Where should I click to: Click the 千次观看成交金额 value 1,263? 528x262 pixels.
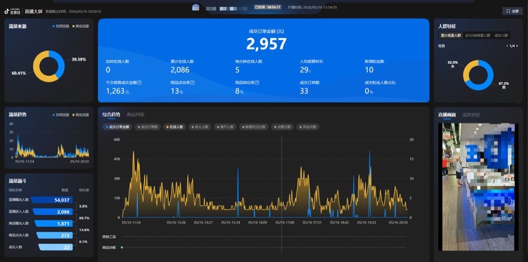point(118,91)
